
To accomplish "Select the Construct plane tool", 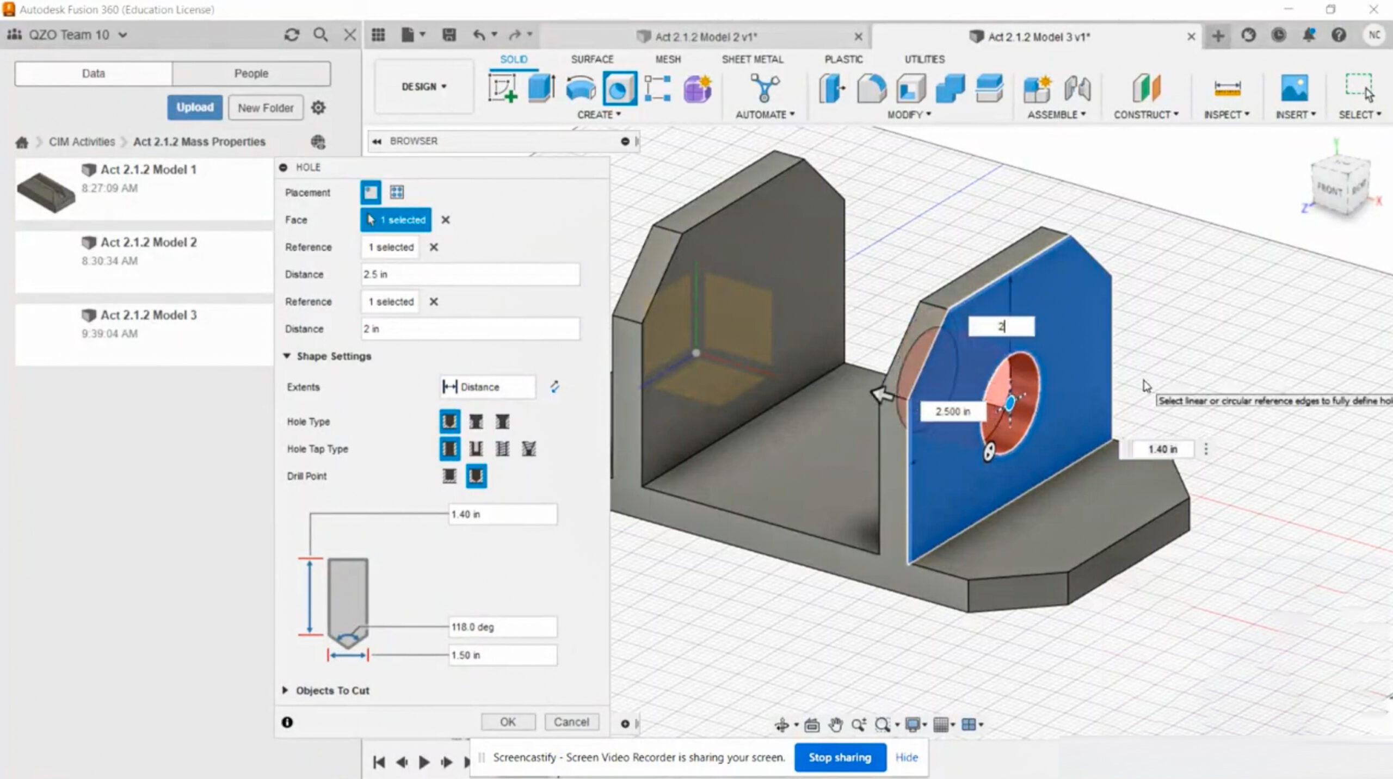I will coord(1147,88).
